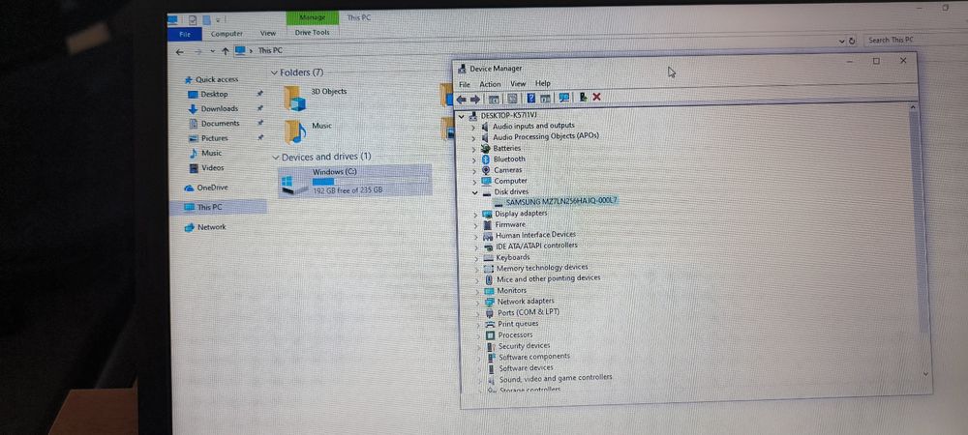Open the File tab in File Explorer
Image resolution: width=968 pixels, height=435 pixels.
pyautogui.click(x=185, y=35)
